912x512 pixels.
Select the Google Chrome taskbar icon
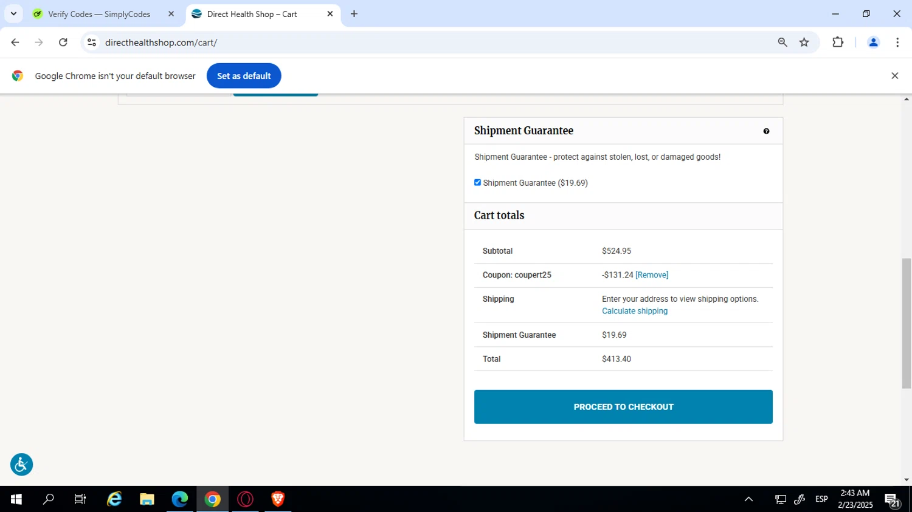[x=213, y=499]
